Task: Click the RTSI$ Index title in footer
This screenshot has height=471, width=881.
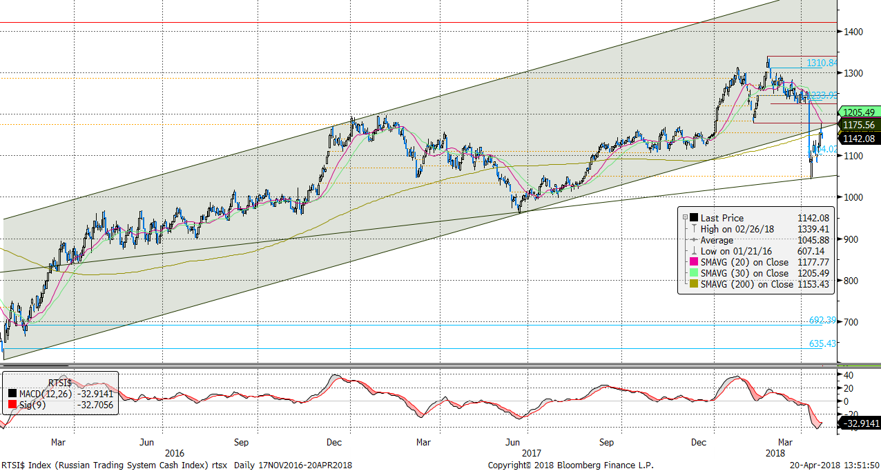Action: click(114, 465)
